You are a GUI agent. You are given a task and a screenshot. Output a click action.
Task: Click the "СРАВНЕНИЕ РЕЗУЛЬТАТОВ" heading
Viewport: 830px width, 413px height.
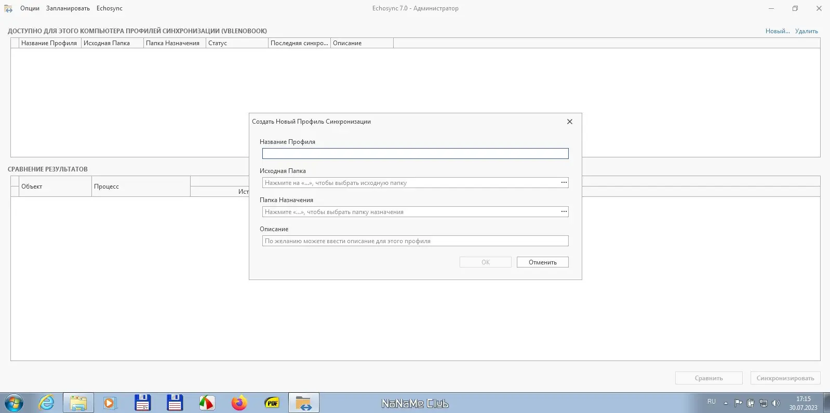[x=48, y=169]
